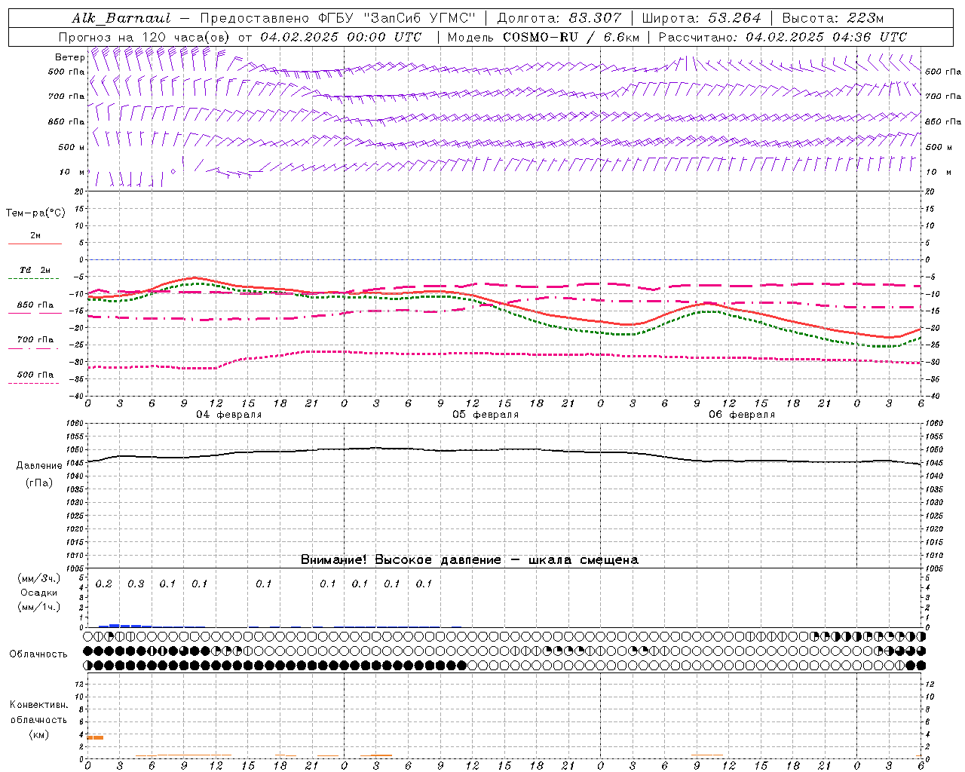Click the 'Давление' pressure panel label

39,465
